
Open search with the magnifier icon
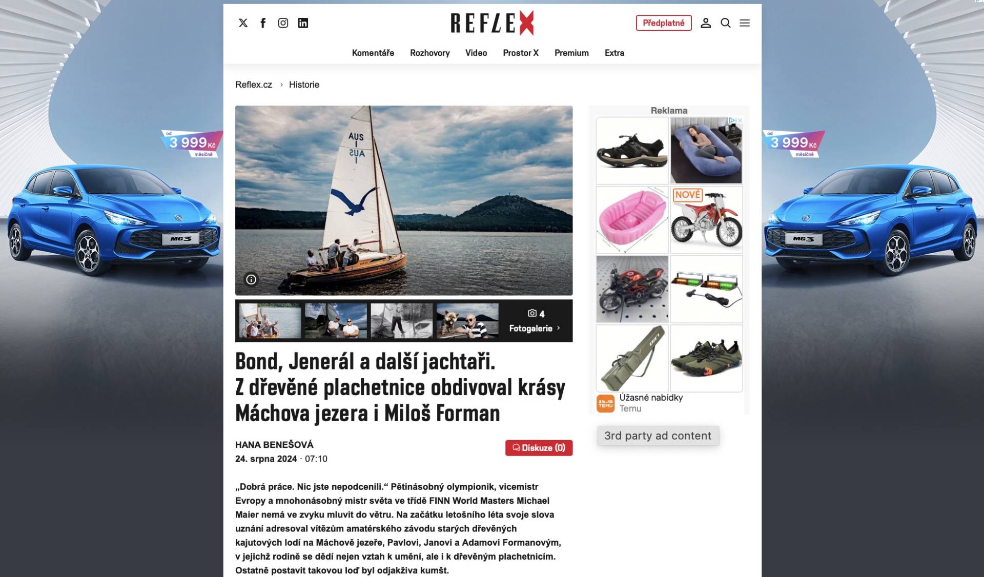[x=725, y=23]
